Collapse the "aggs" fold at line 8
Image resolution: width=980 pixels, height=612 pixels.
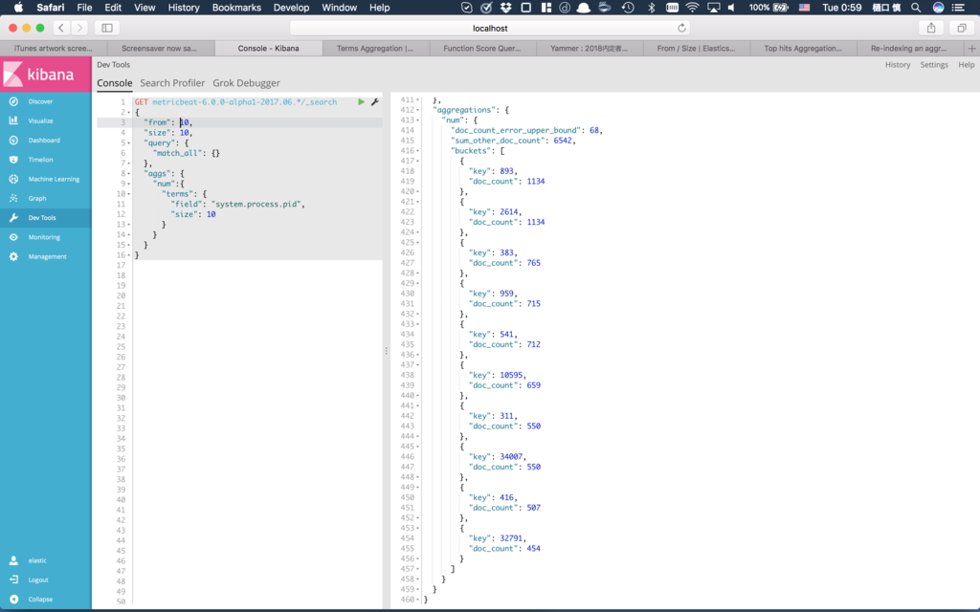click(x=129, y=174)
